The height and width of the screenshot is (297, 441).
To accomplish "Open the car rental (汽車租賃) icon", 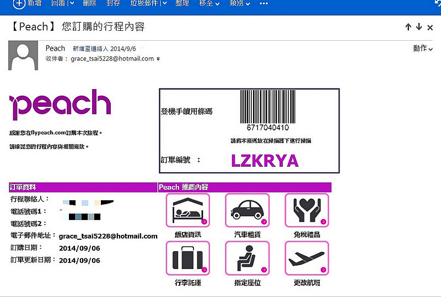I will pyautogui.click(x=247, y=210).
